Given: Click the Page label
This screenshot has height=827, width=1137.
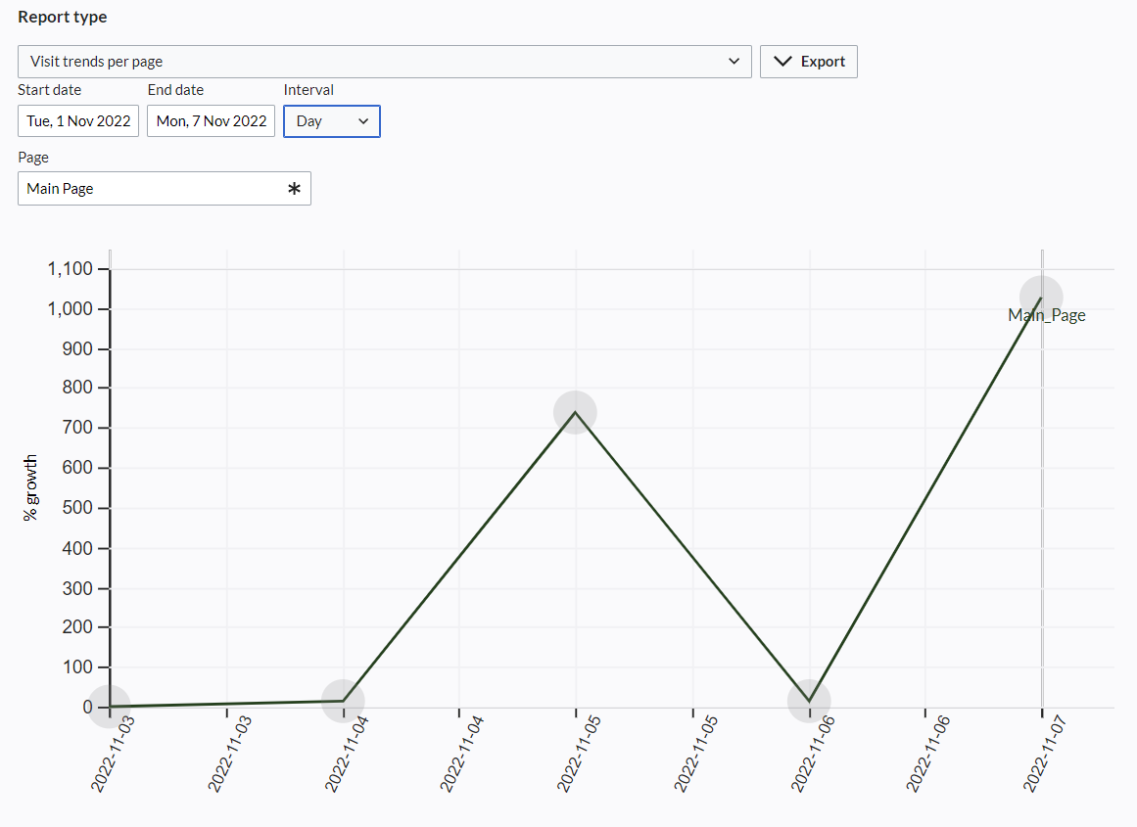Looking at the screenshot, I should click(x=33, y=158).
